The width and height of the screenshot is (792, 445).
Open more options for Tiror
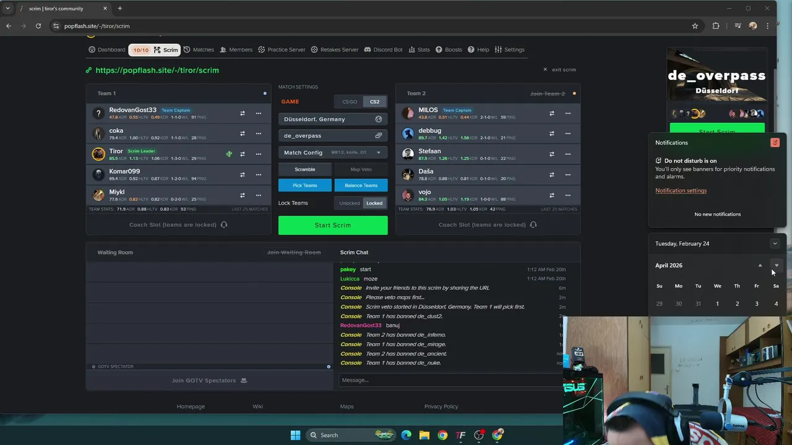tap(259, 154)
